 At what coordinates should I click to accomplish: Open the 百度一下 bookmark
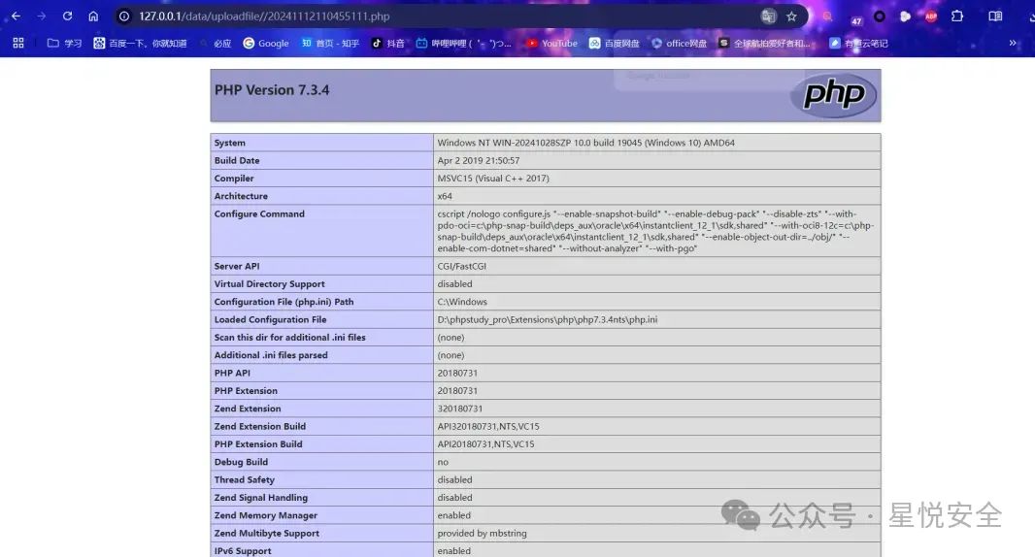[x=140, y=43]
